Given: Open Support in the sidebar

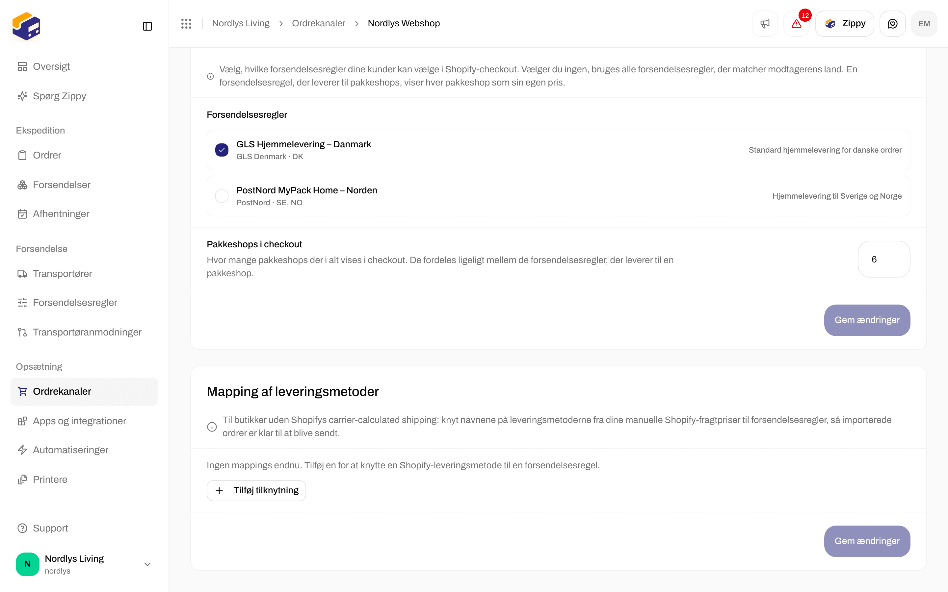Looking at the screenshot, I should tap(84, 528).
